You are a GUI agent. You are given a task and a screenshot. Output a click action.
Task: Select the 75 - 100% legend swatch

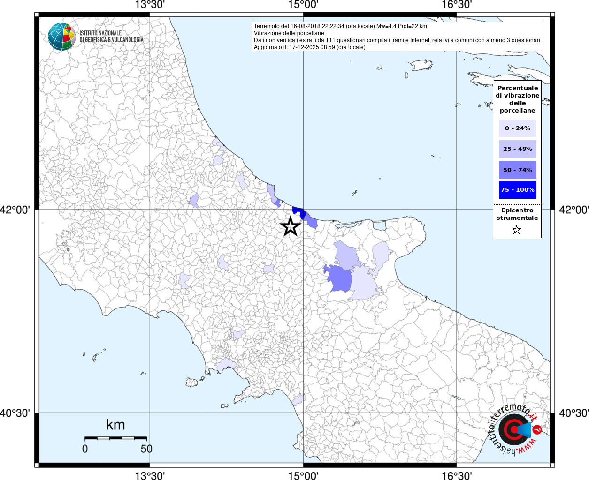[x=517, y=190]
